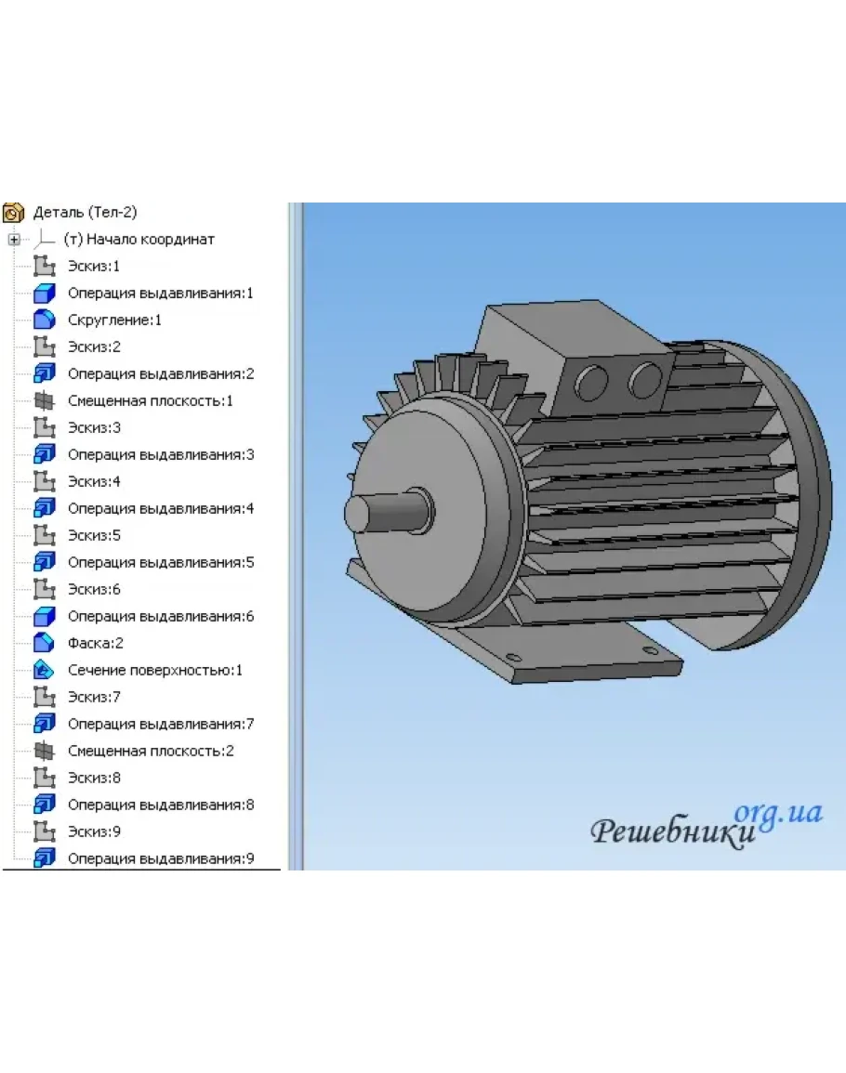Select the Операция выдавливания:2 cut-extrude icon
Viewport: 846px width, 1073px height.
tap(45, 374)
